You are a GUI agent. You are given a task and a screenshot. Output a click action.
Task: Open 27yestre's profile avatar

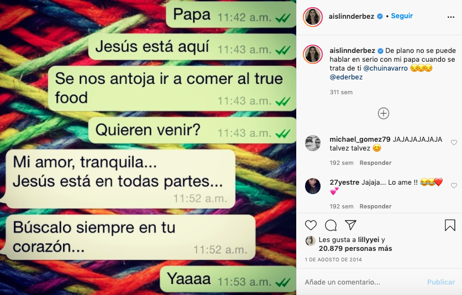click(x=313, y=186)
